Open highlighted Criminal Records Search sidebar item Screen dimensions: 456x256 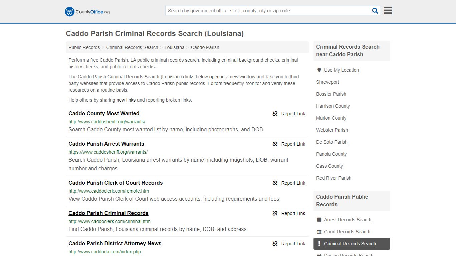pyautogui.click(x=352, y=244)
